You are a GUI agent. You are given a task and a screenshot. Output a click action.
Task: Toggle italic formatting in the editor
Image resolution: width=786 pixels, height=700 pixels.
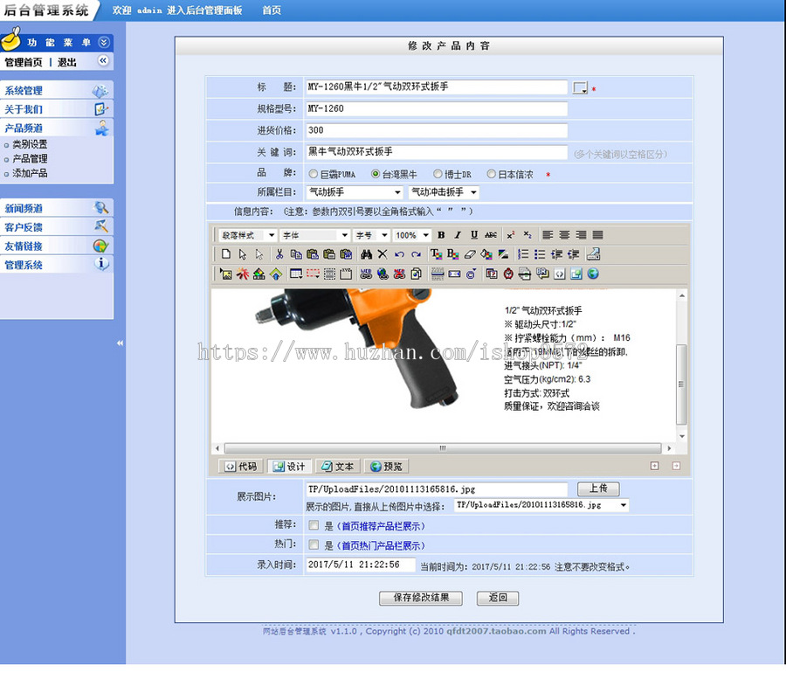[458, 235]
